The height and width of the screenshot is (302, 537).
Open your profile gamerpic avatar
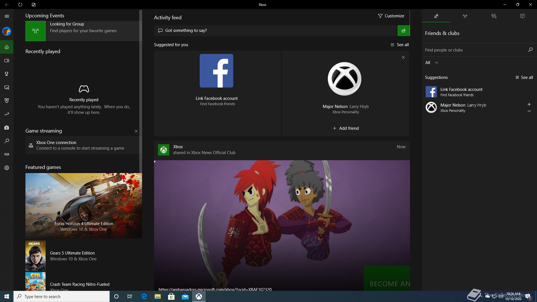coord(7,31)
